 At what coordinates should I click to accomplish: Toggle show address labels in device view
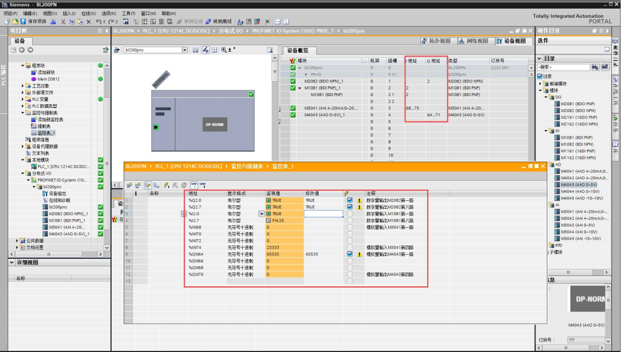click(205, 50)
